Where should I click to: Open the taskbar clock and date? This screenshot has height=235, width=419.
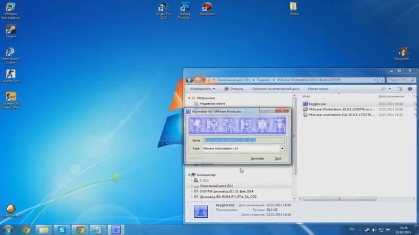tap(403, 230)
